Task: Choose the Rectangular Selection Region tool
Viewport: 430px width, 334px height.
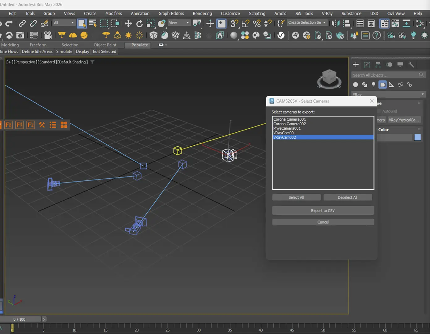Action: point(104,23)
